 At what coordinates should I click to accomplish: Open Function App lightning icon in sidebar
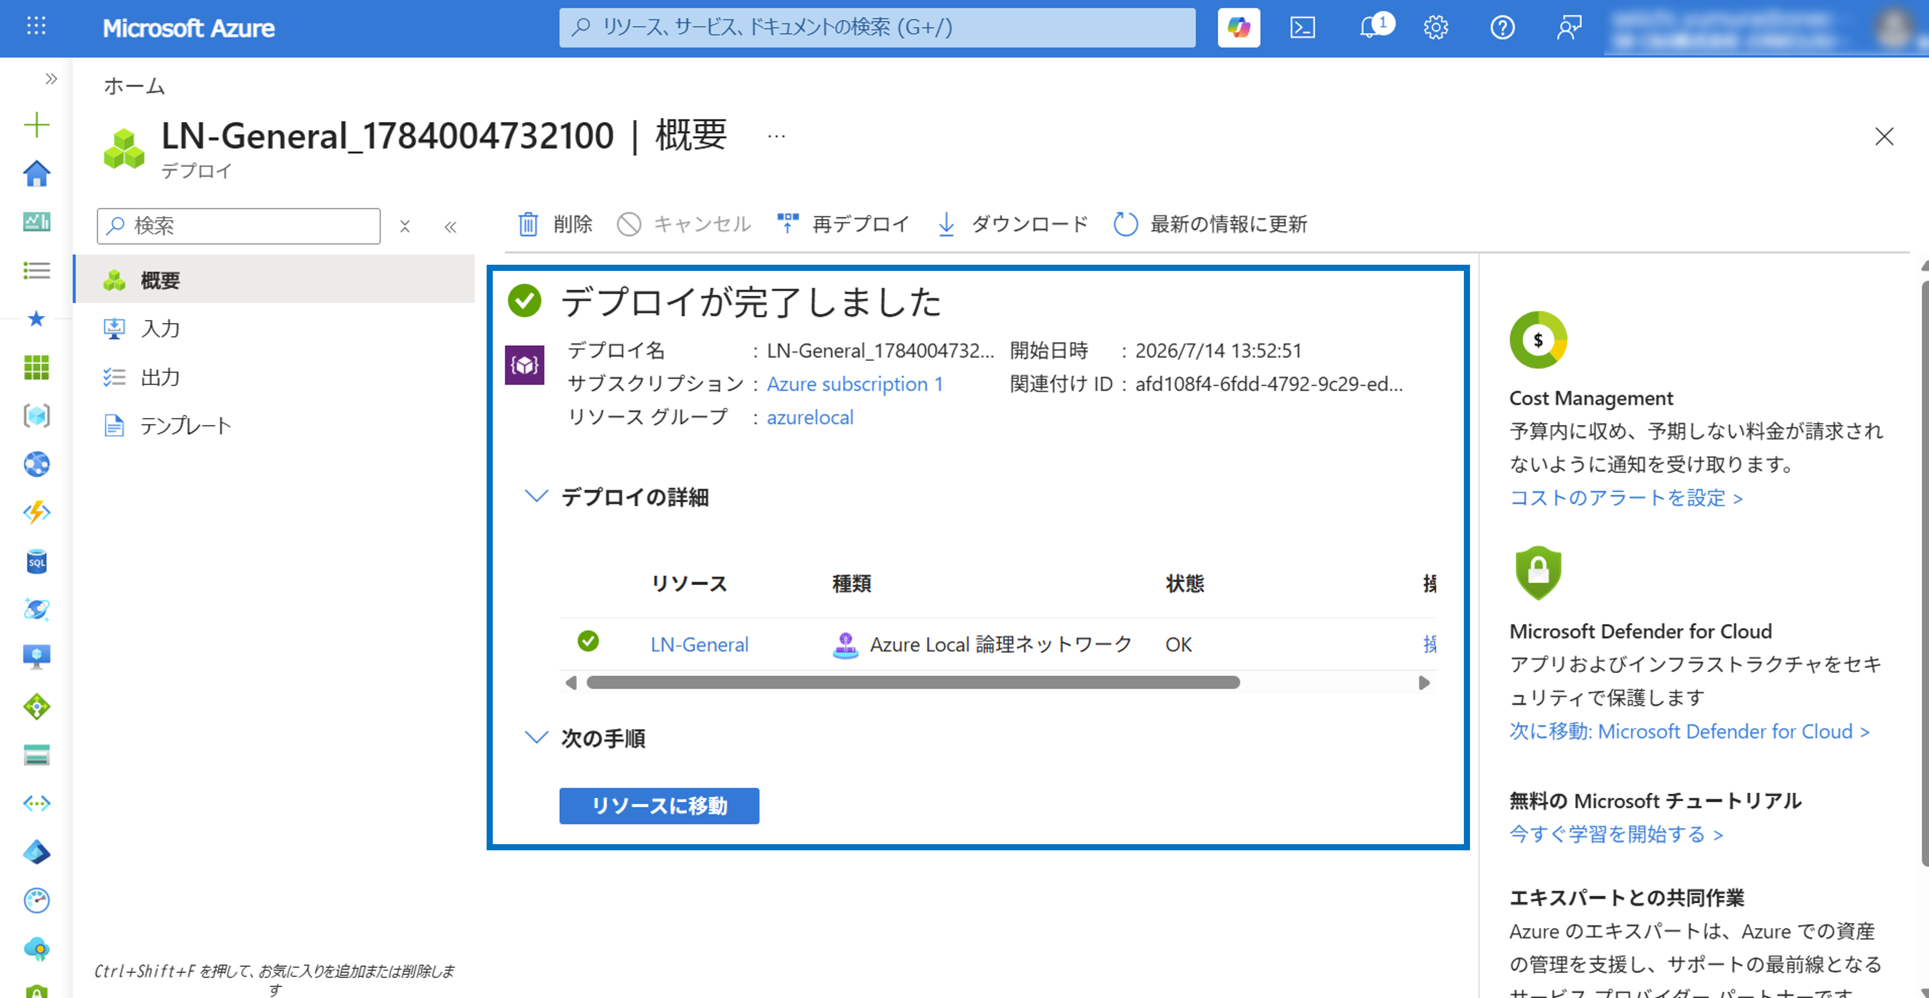pyautogui.click(x=36, y=513)
